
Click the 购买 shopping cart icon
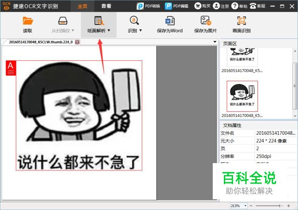pos(198,6)
